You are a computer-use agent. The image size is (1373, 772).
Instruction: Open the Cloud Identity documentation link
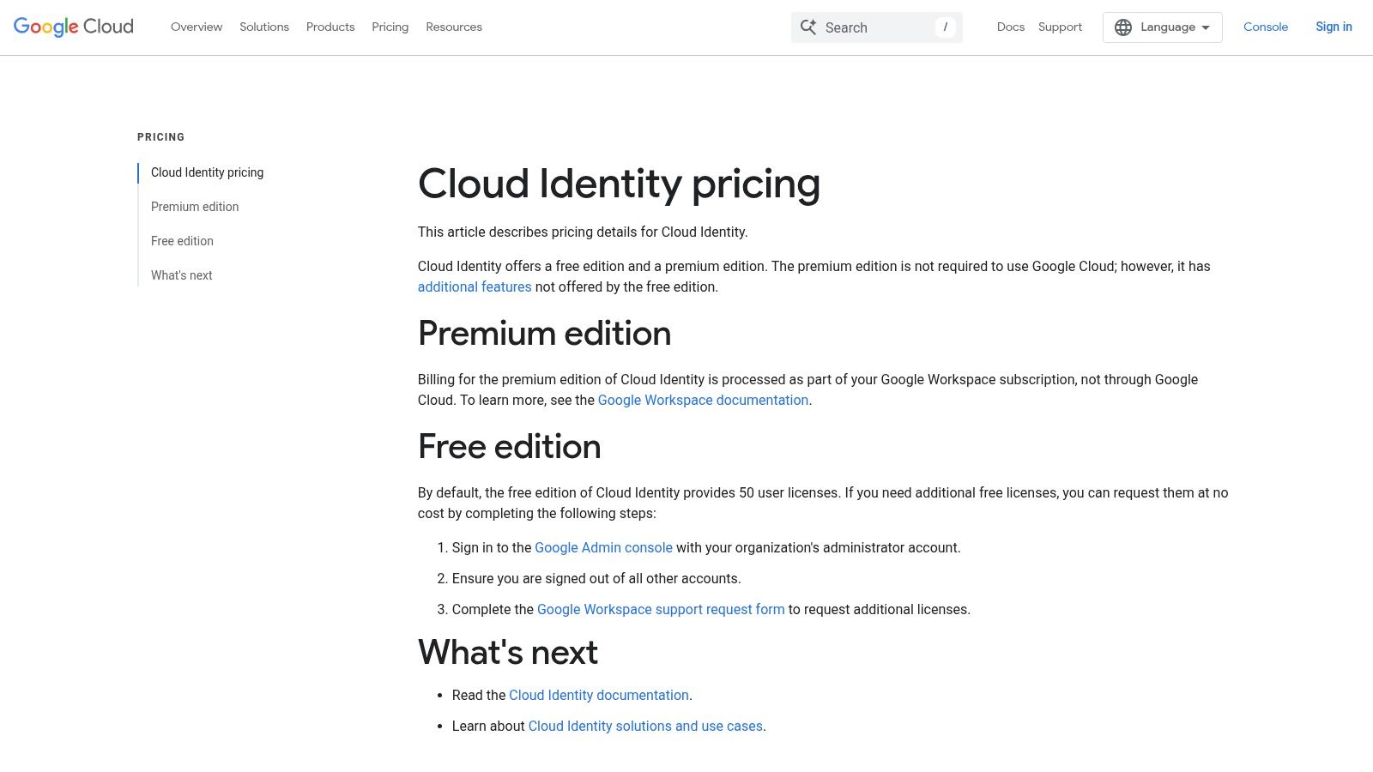[x=599, y=695]
